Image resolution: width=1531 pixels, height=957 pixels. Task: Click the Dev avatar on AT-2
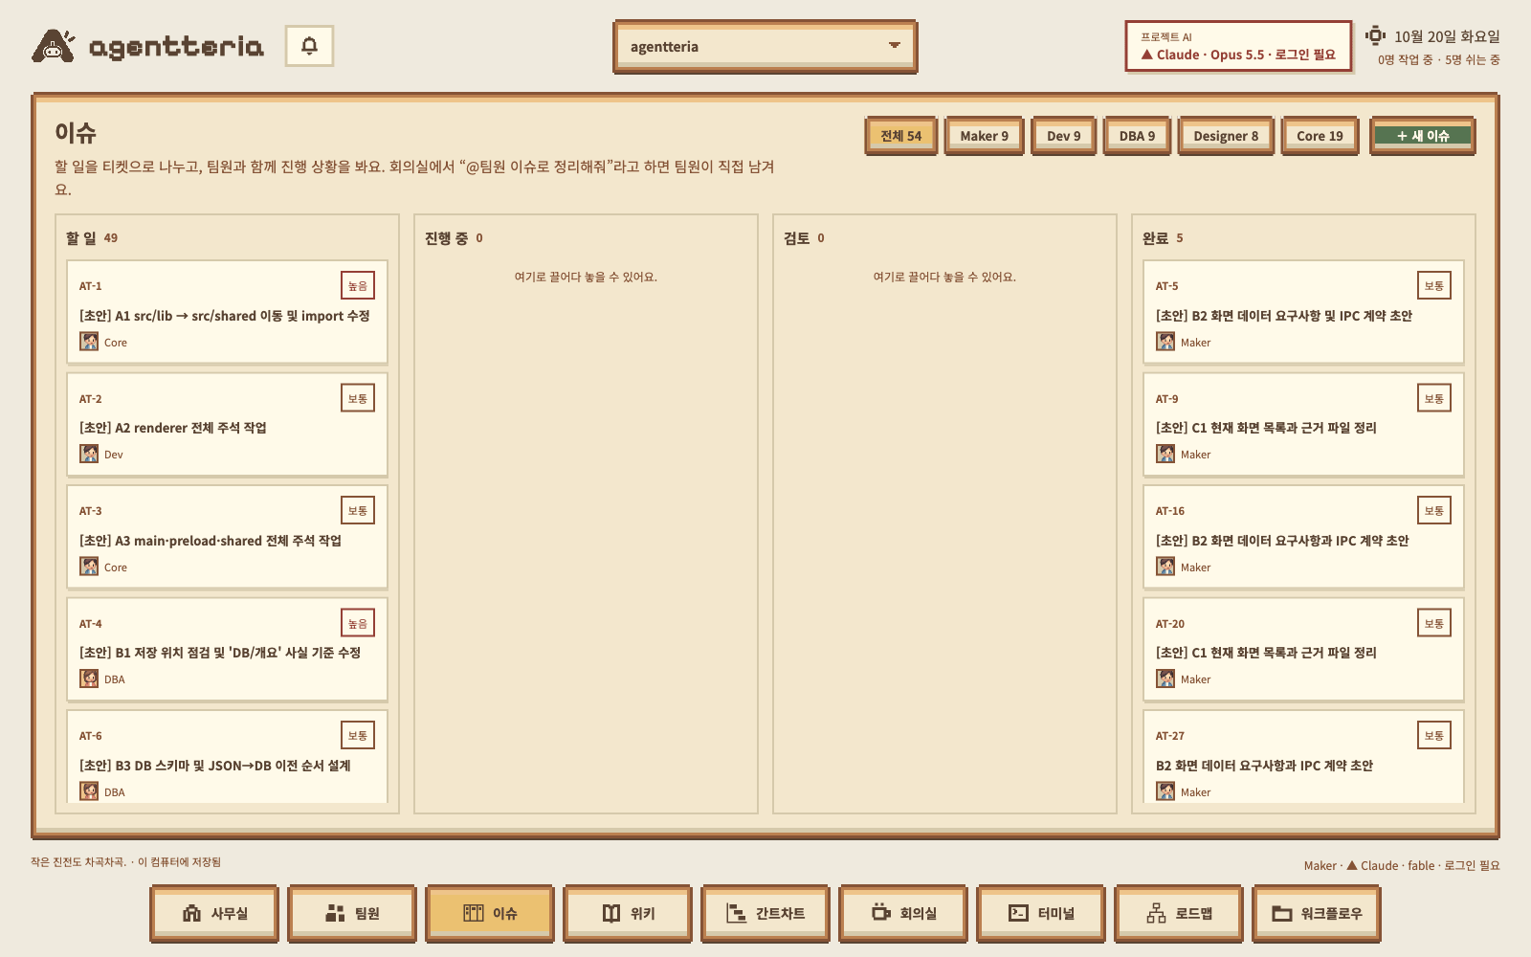click(x=89, y=454)
